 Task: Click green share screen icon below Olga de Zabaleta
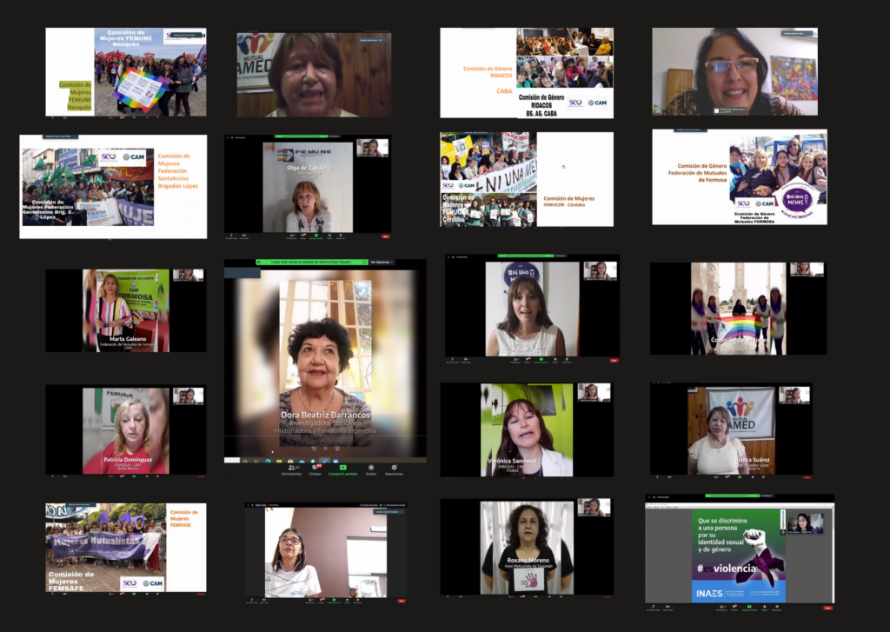[x=318, y=234]
